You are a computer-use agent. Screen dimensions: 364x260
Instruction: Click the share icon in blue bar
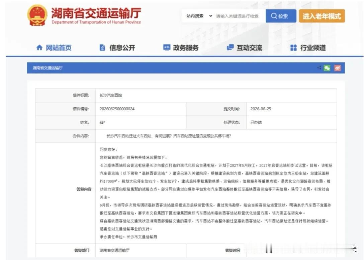click(320, 68)
